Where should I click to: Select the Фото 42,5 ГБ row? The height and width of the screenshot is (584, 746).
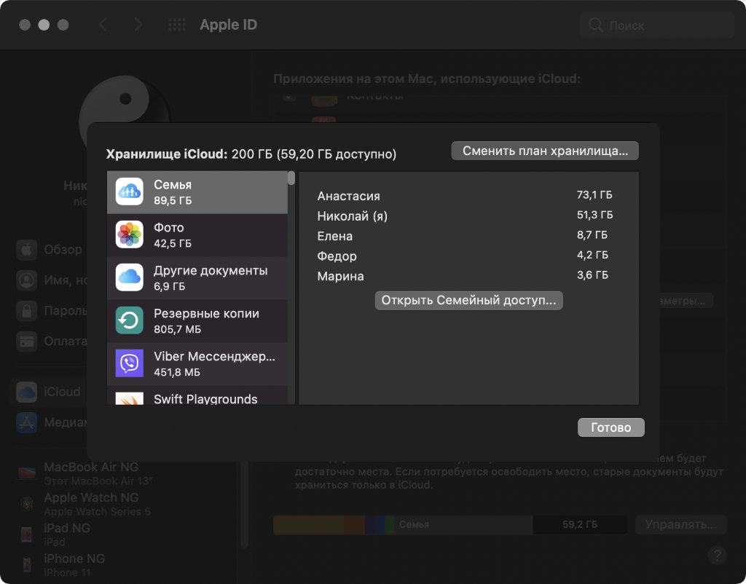pyautogui.click(x=197, y=235)
